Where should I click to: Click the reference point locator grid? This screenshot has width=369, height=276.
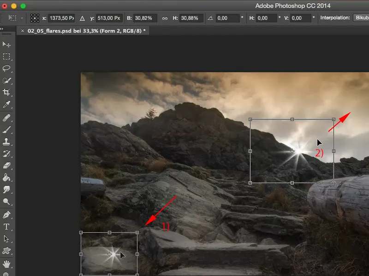[35, 18]
